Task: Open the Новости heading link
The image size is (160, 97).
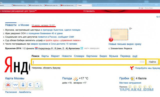Action: (11, 25)
